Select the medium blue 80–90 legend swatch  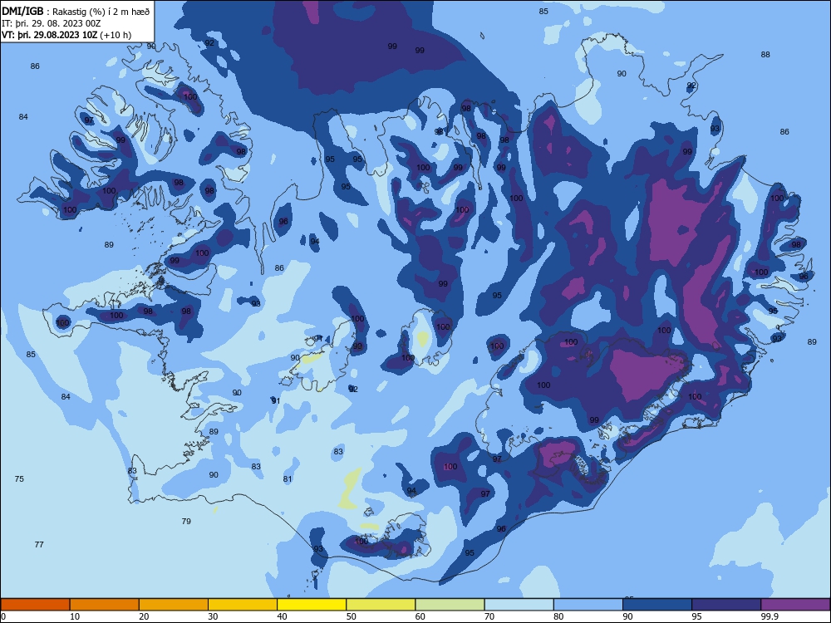[x=588, y=605]
